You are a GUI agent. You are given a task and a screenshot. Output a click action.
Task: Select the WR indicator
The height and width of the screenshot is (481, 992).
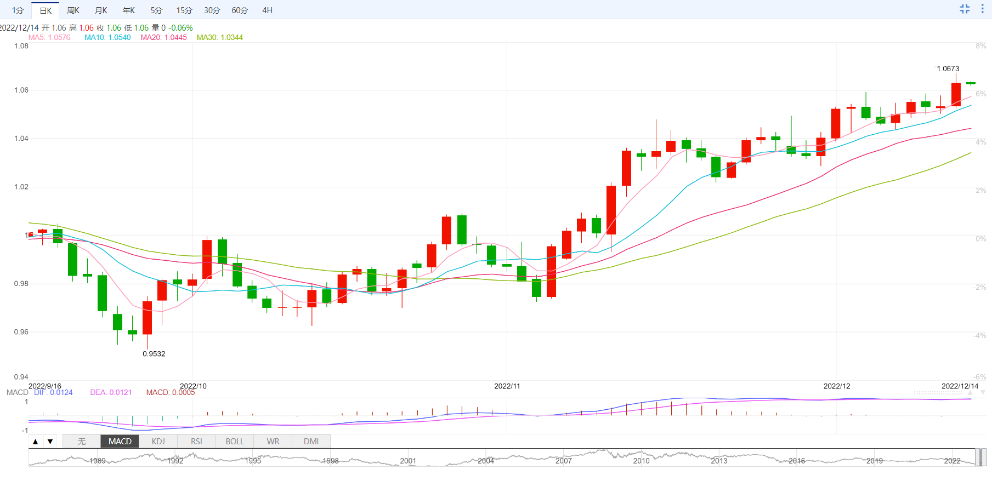(273, 442)
